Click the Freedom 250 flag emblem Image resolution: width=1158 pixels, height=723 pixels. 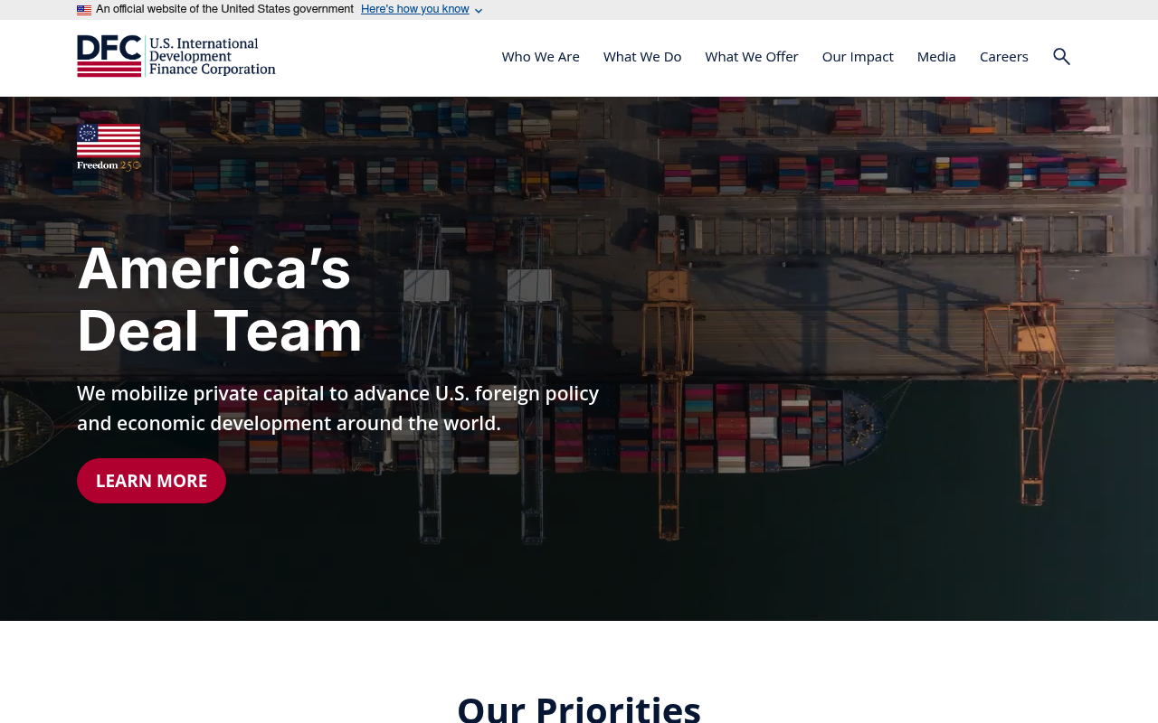pyautogui.click(x=109, y=147)
